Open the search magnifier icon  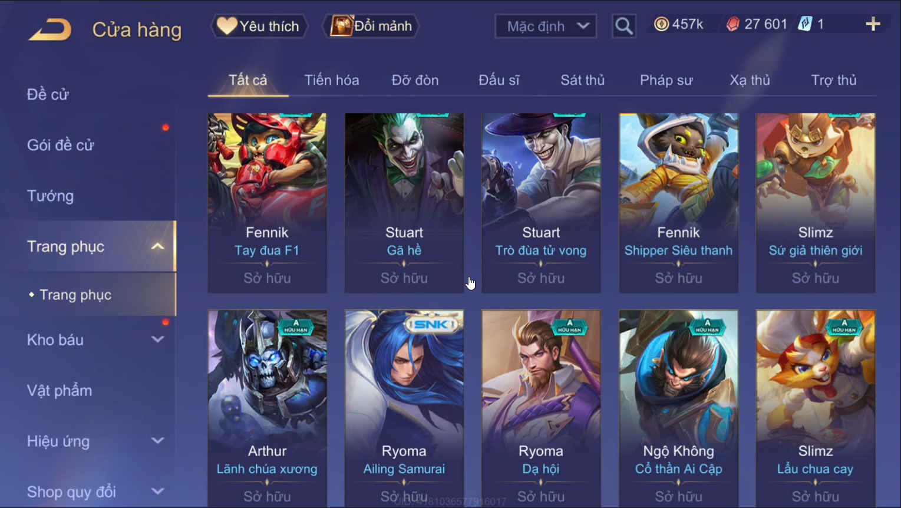(x=623, y=26)
